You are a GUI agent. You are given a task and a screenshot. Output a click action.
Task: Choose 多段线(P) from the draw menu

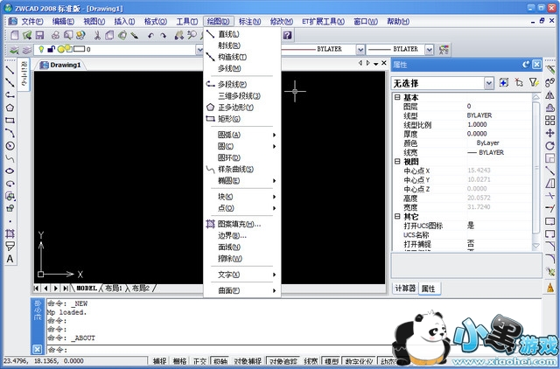pos(242,85)
